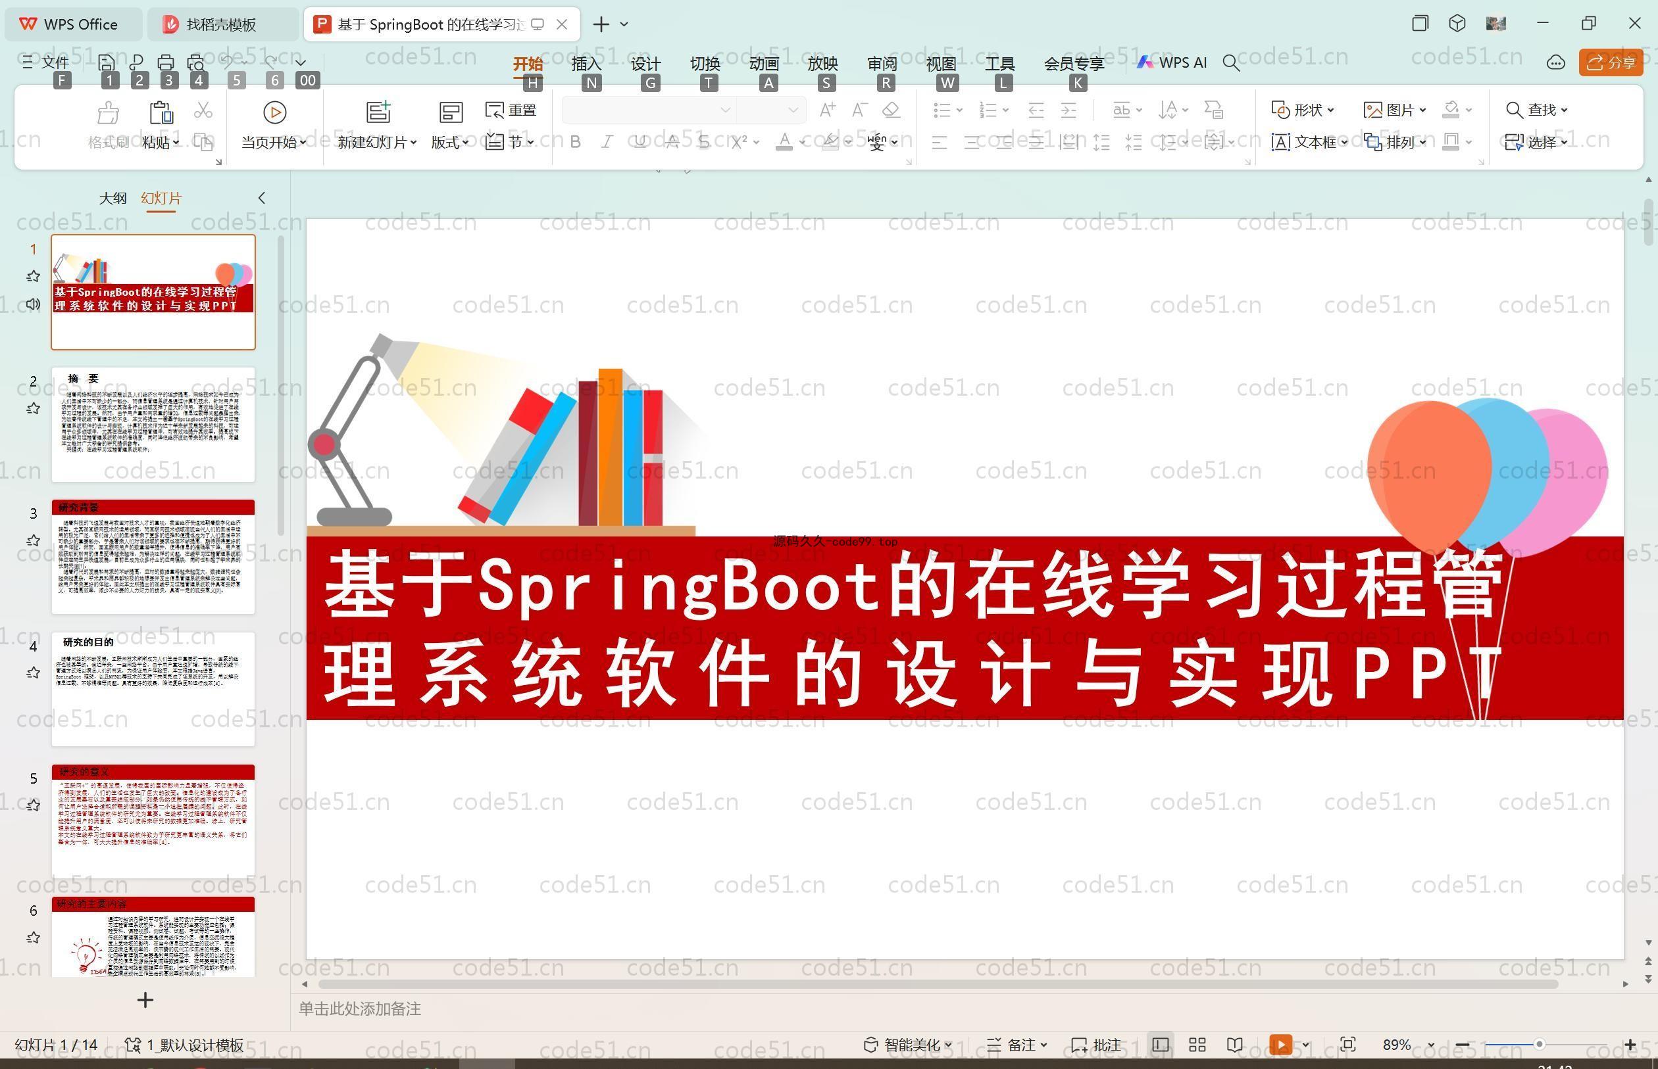This screenshot has height=1069, width=1658.
Task: Open the Review (审阅) ribbon tab
Action: pos(882,63)
